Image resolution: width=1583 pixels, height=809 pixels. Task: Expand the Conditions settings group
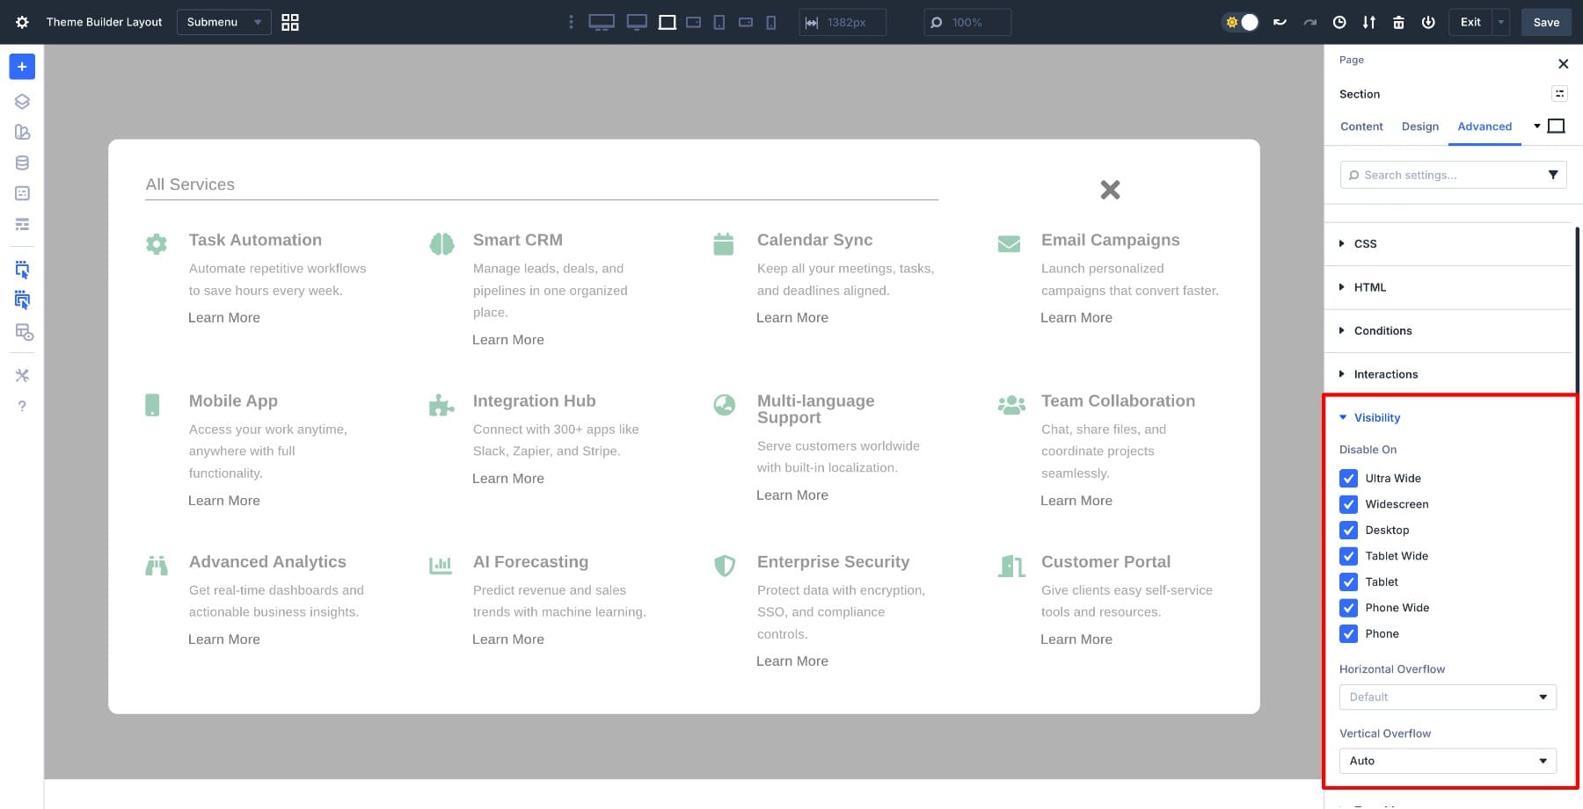1382,331
